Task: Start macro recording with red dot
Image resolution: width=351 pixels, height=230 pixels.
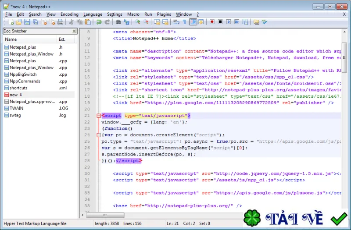Action: point(212,21)
